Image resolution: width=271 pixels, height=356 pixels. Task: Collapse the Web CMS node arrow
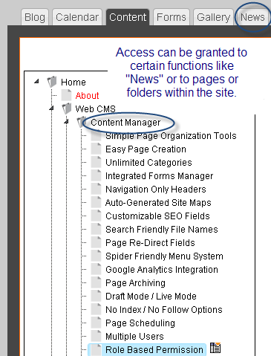tap(51, 108)
